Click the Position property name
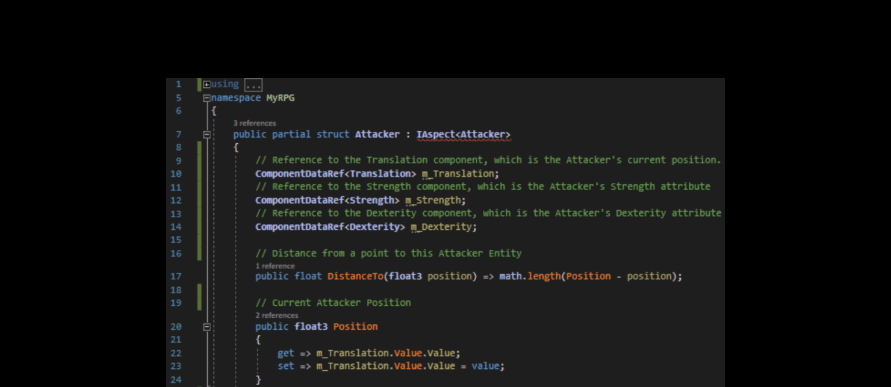The width and height of the screenshot is (891, 387). (x=355, y=326)
